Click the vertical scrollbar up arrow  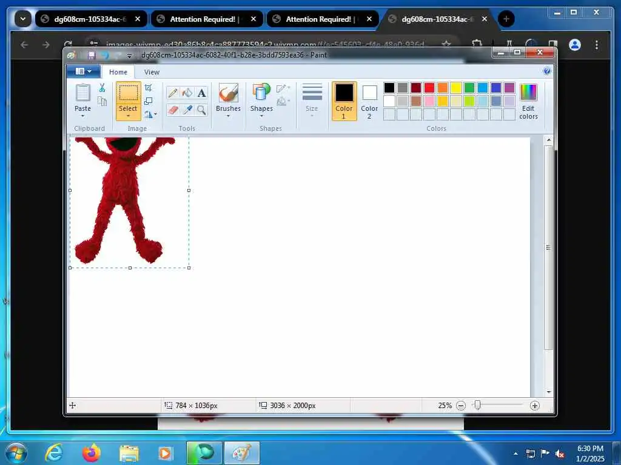point(548,140)
